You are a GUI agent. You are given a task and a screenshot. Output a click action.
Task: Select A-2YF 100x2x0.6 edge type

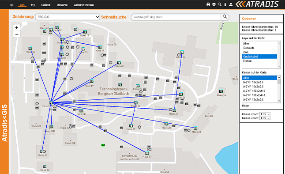[x=259, y=91]
